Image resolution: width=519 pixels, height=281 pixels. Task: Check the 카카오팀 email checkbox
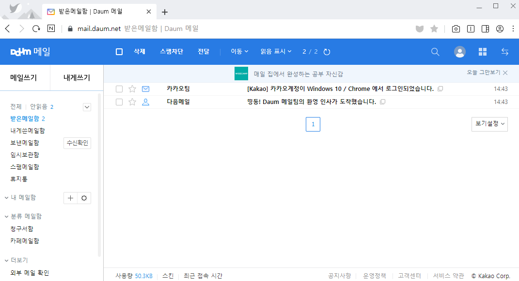point(119,89)
